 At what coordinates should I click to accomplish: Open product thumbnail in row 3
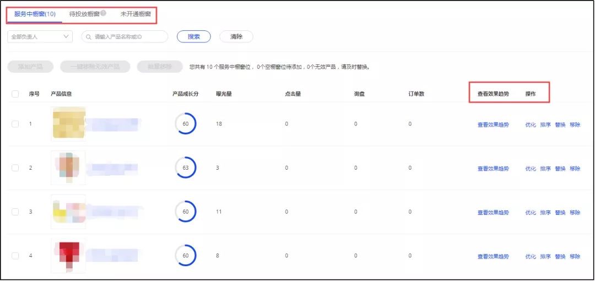[68, 212]
